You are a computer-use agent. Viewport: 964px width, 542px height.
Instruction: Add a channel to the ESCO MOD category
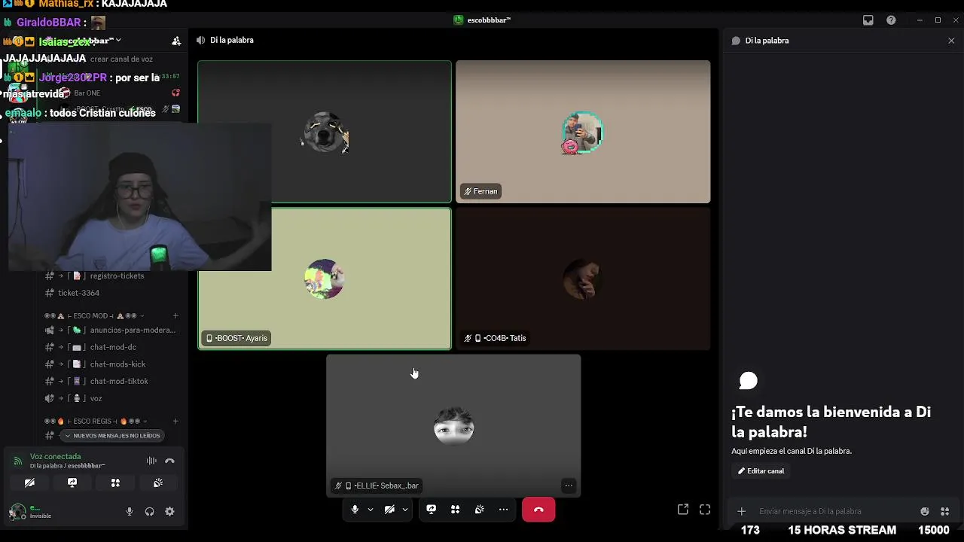175,316
